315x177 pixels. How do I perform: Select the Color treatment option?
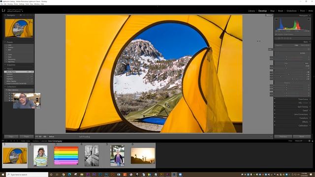tap(296, 45)
